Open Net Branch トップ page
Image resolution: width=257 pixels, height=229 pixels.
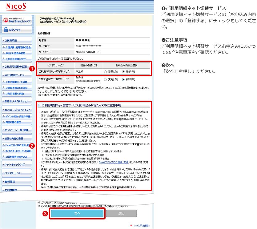point(17,20)
